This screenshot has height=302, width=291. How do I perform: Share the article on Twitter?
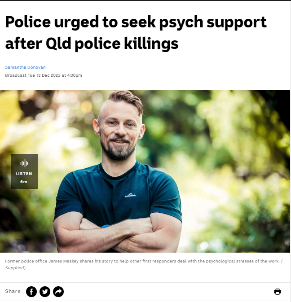click(45, 292)
